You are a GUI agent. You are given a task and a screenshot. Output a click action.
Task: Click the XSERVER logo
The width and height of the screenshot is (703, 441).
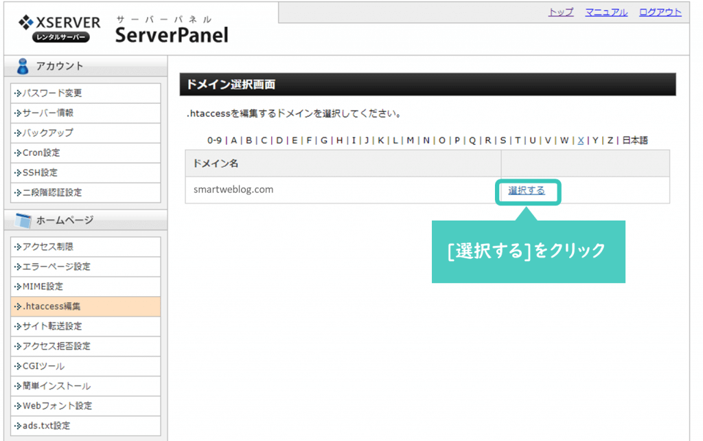59,28
